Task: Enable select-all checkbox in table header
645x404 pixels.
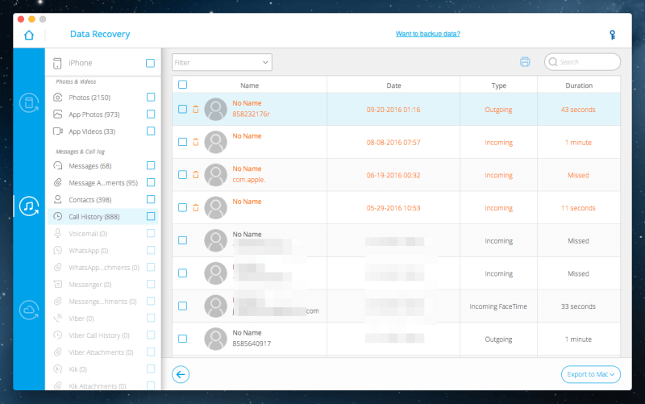Action: [182, 85]
